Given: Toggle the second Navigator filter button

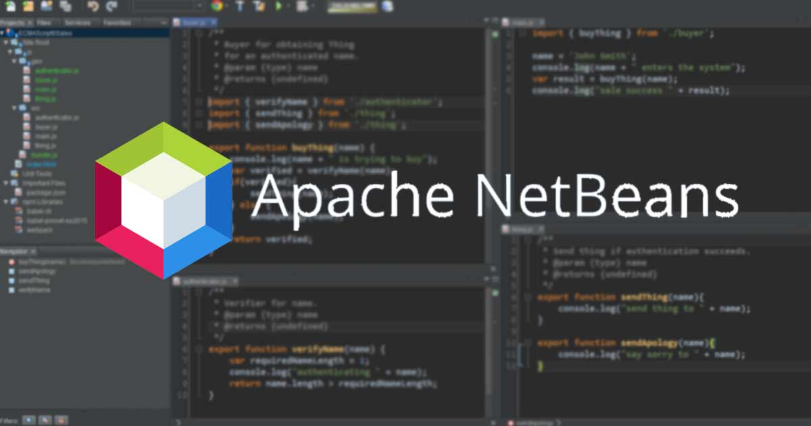Looking at the screenshot, I should [45, 420].
